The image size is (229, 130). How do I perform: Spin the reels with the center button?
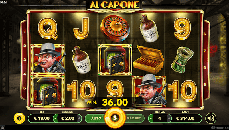pos(115,118)
